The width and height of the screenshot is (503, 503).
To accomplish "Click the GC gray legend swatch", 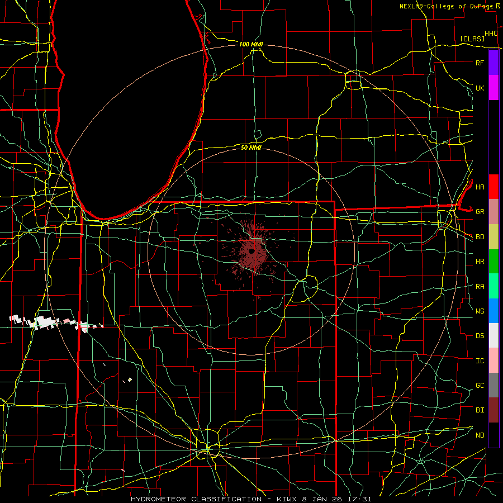I will click(x=493, y=385).
